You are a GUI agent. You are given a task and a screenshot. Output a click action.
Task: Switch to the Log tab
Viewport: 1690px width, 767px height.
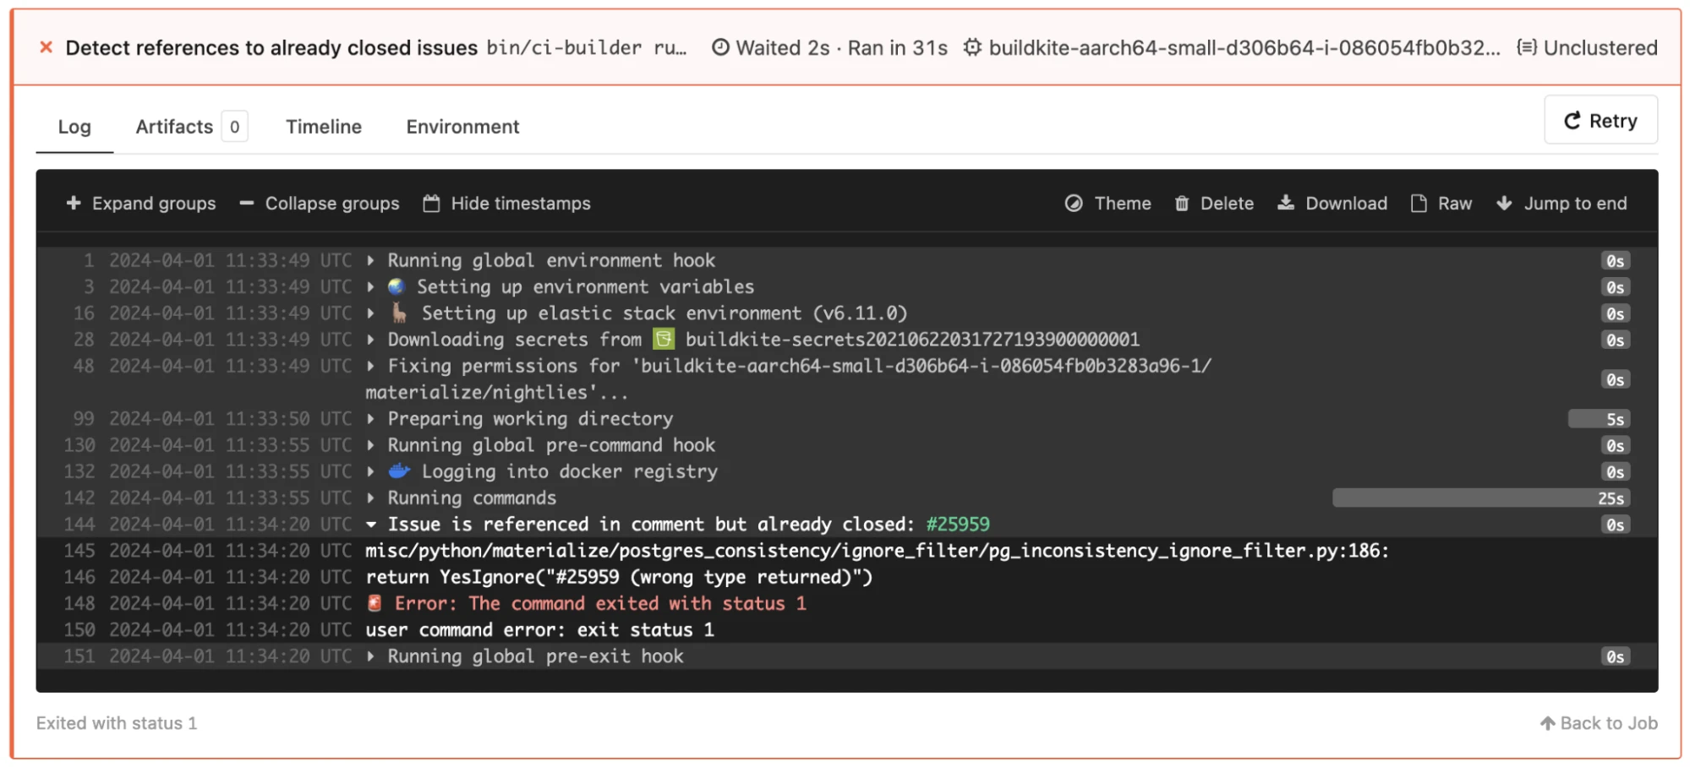coord(74,127)
